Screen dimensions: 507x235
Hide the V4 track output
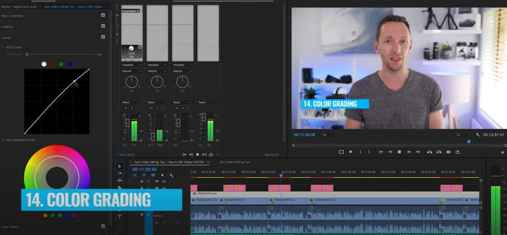pos(164,181)
